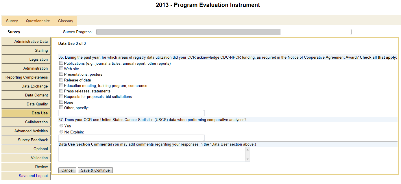Check Press releases, statements box
The height and width of the screenshot is (184, 401).
tap(61, 91)
